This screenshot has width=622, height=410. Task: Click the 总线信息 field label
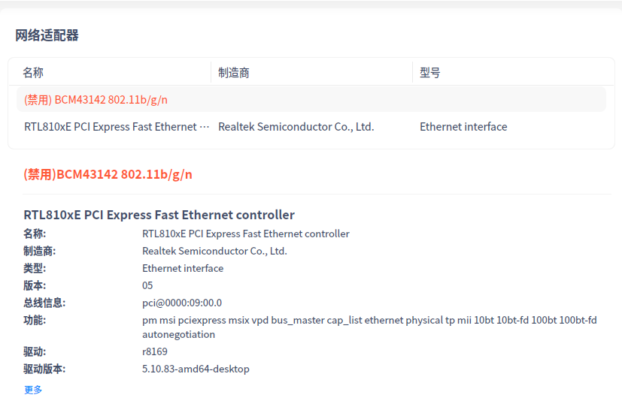44,303
